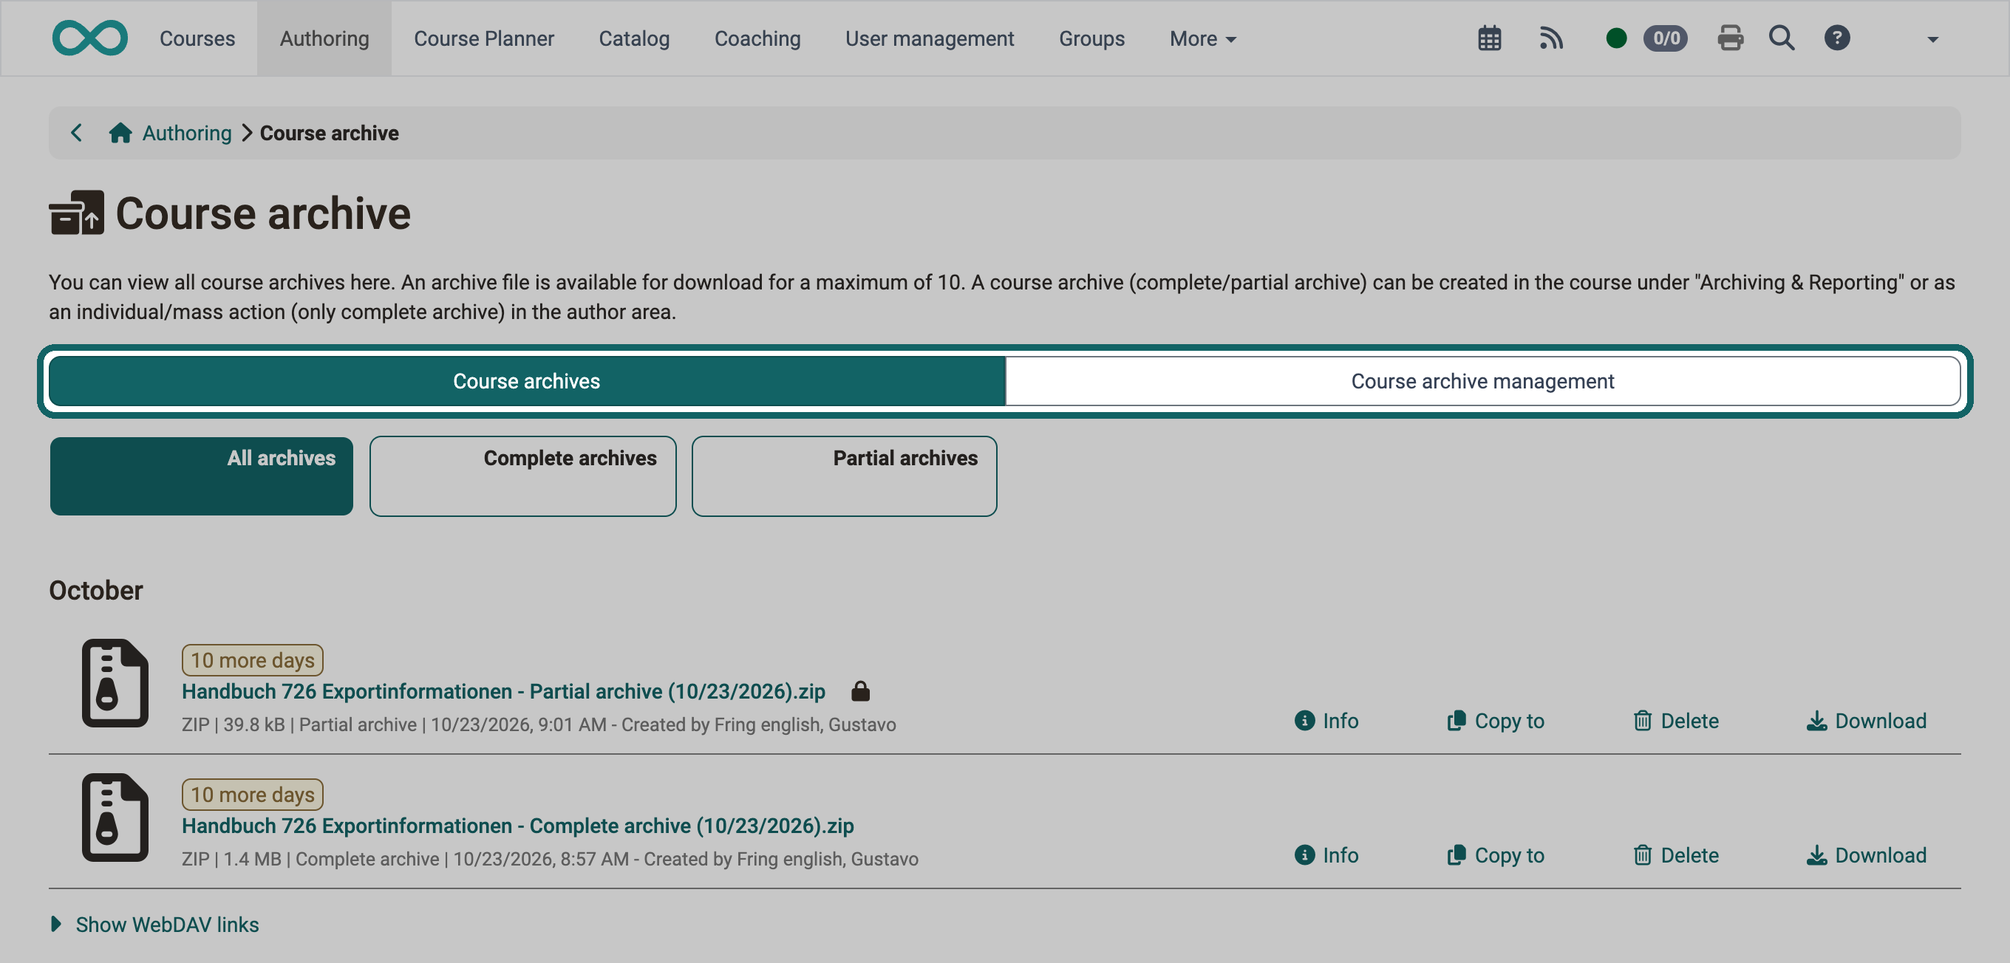Open the More dropdown menu
Viewport: 2010px width, 963px height.
point(1202,38)
